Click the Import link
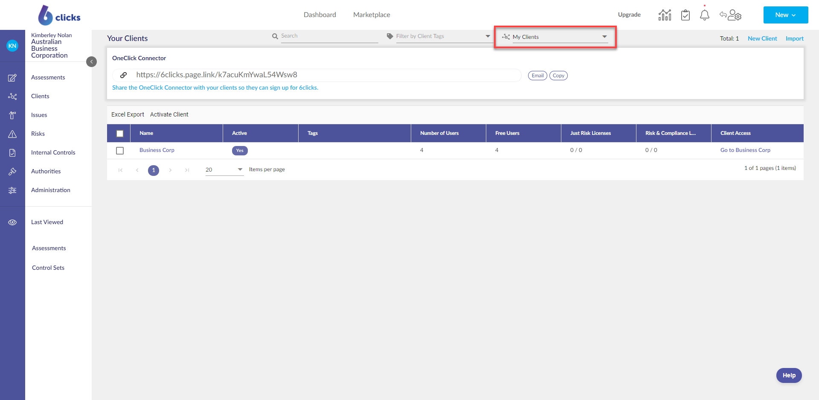The width and height of the screenshot is (819, 400). point(795,39)
